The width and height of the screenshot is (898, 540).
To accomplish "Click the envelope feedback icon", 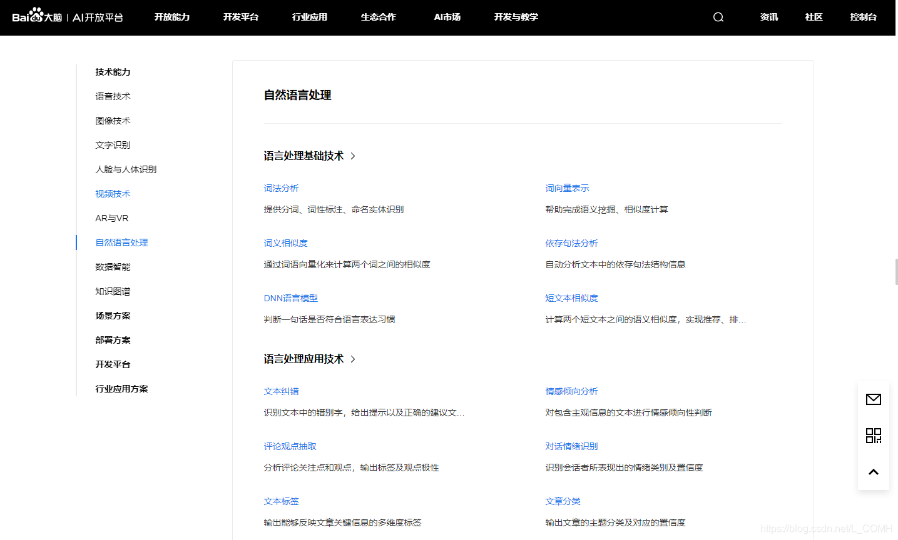I will (874, 399).
